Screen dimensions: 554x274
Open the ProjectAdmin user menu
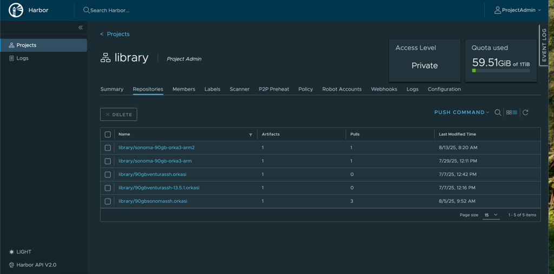click(518, 10)
